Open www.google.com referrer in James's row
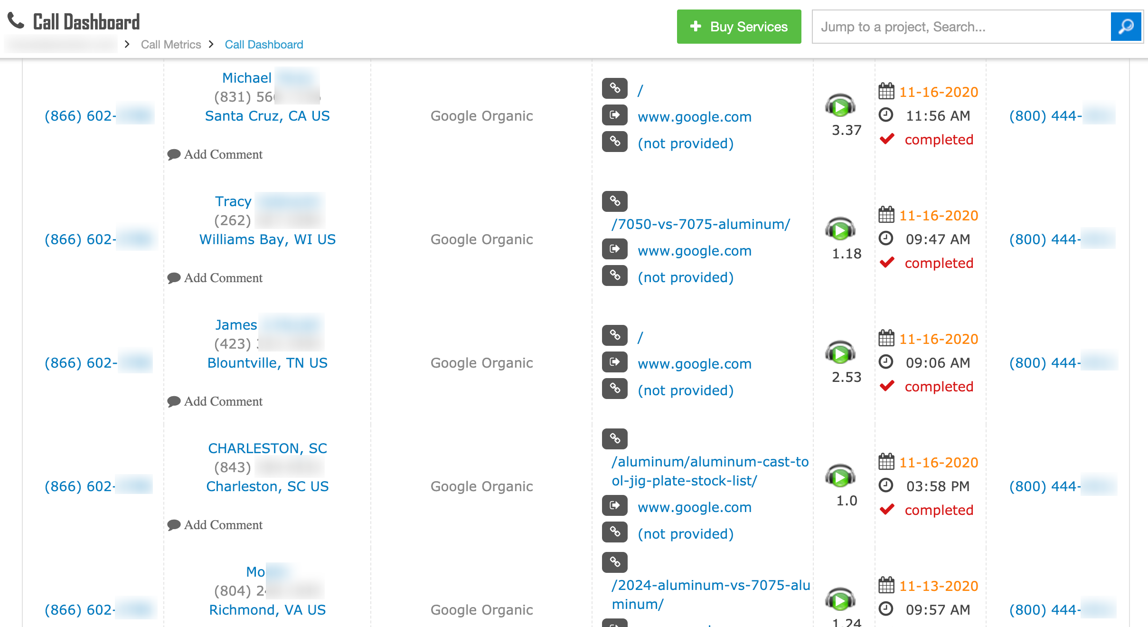Image resolution: width=1148 pixels, height=627 pixels. (x=695, y=364)
